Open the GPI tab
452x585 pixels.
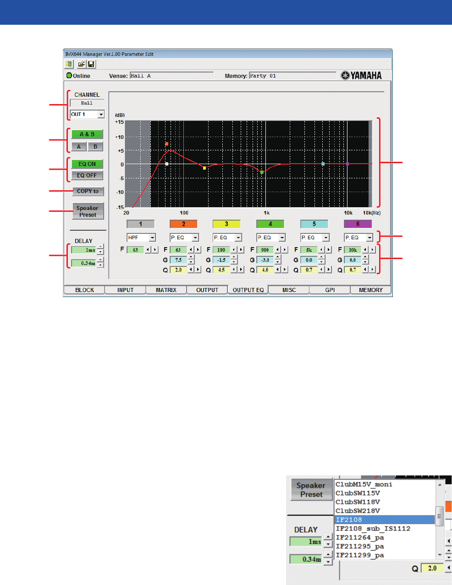330,290
